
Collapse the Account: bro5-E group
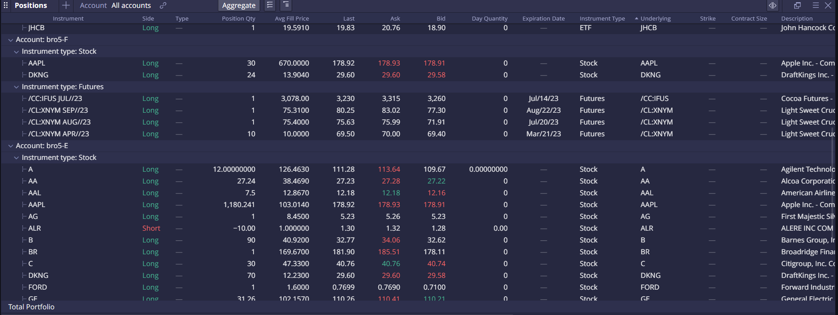(x=11, y=146)
